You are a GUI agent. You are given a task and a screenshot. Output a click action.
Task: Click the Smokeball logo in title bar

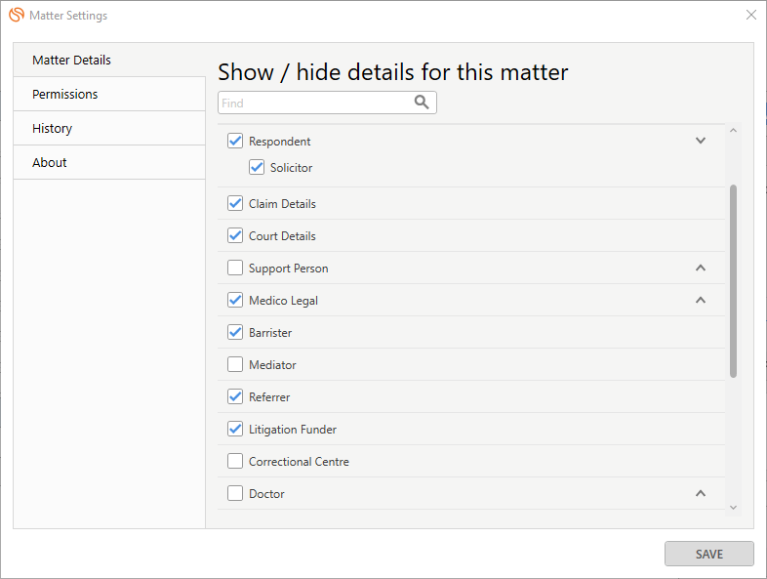pos(16,16)
